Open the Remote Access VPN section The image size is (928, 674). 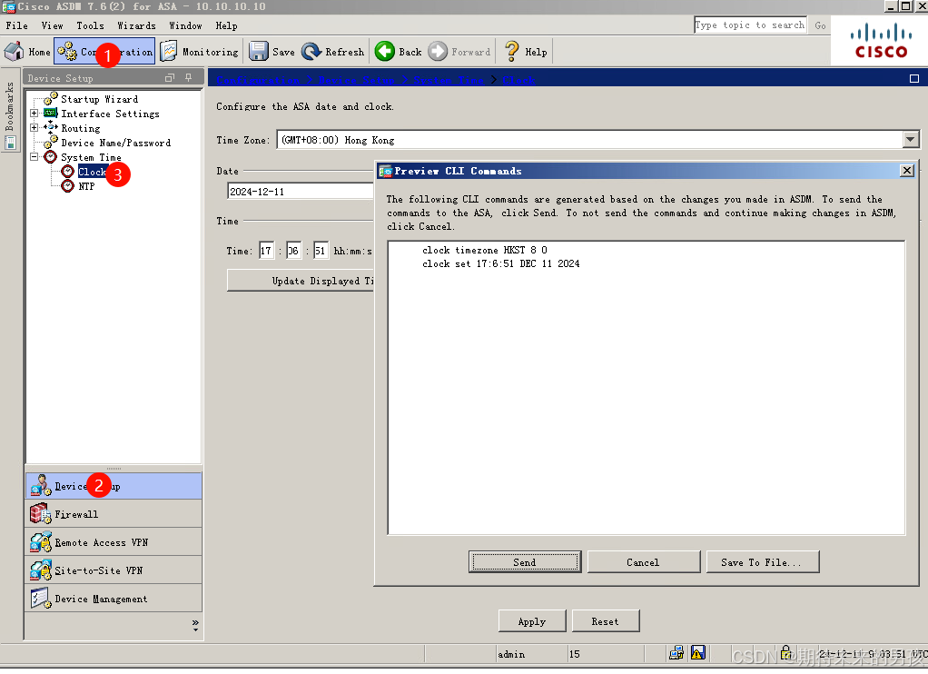[114, 542]
